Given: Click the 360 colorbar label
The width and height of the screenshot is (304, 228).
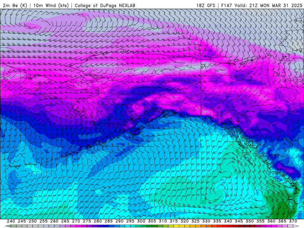Looking at the screenshot, I should (x=271, y=221).
